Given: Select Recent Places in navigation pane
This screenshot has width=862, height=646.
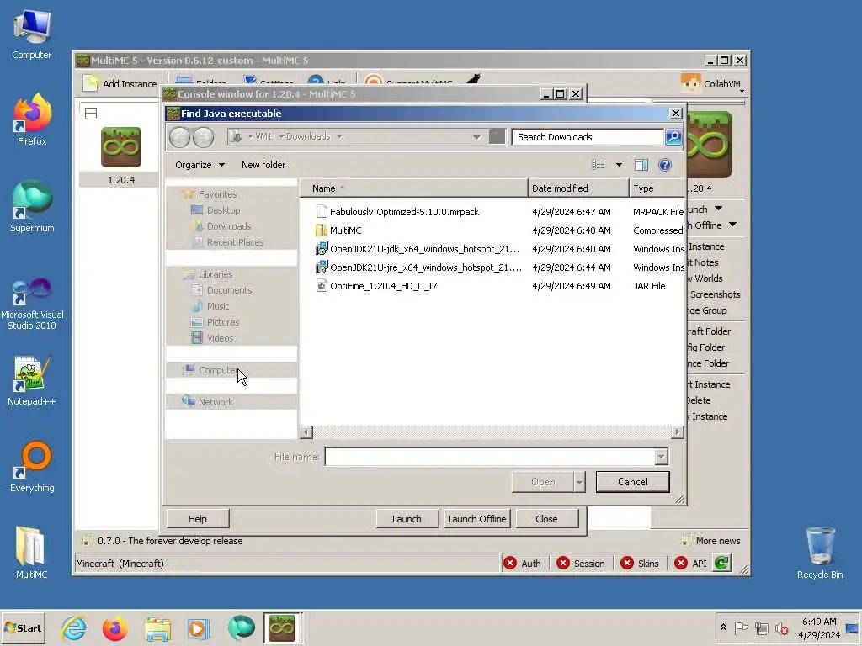Looking at the screenshot, I should pos(234,242).
